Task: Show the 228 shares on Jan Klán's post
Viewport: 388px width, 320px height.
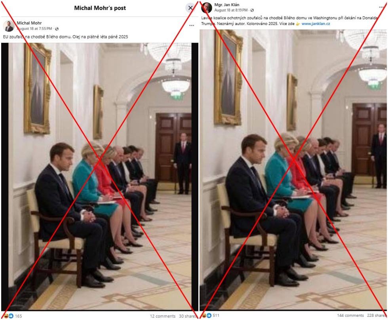Action: coord(377,315)
